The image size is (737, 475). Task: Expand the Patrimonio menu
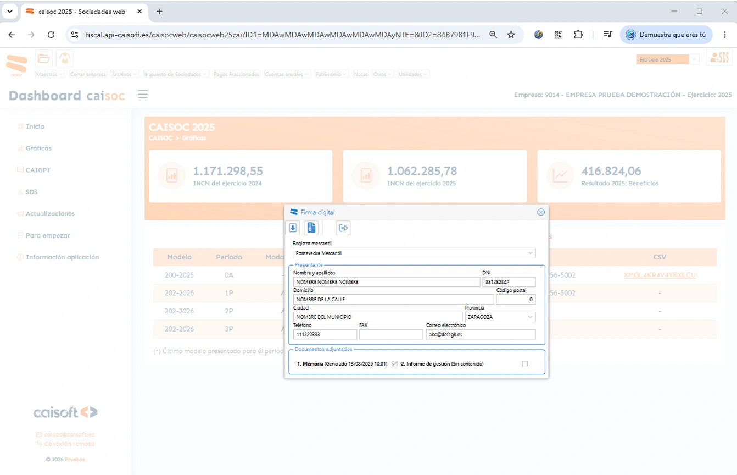(332, 74)
